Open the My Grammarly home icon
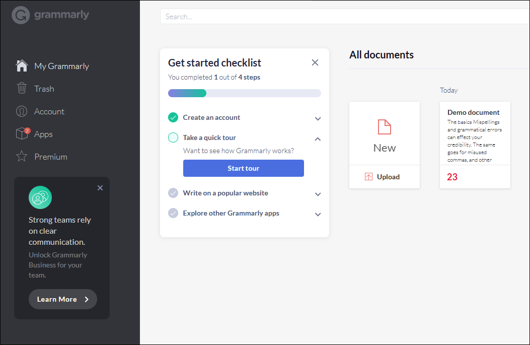The width and height of the screenshot is (530, 345). coord(22,65)
